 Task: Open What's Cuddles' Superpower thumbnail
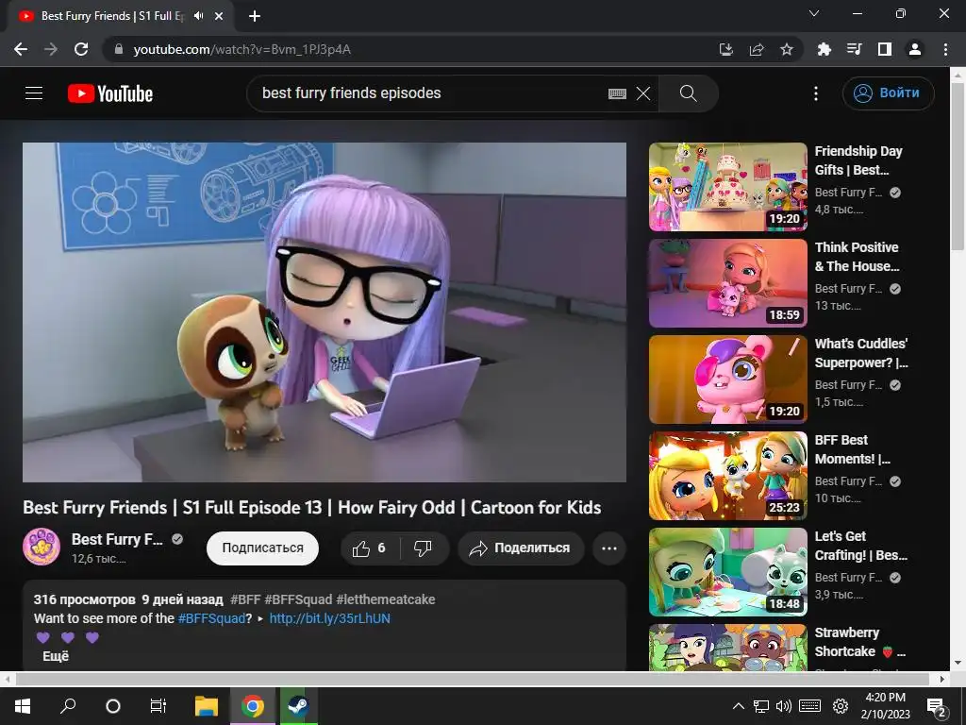727,379
